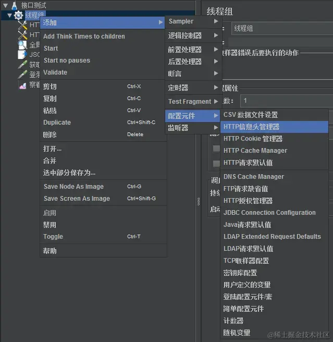Collapse the 线程组 tree node
This screenshot has height=342, width=333.
point(9,16)
